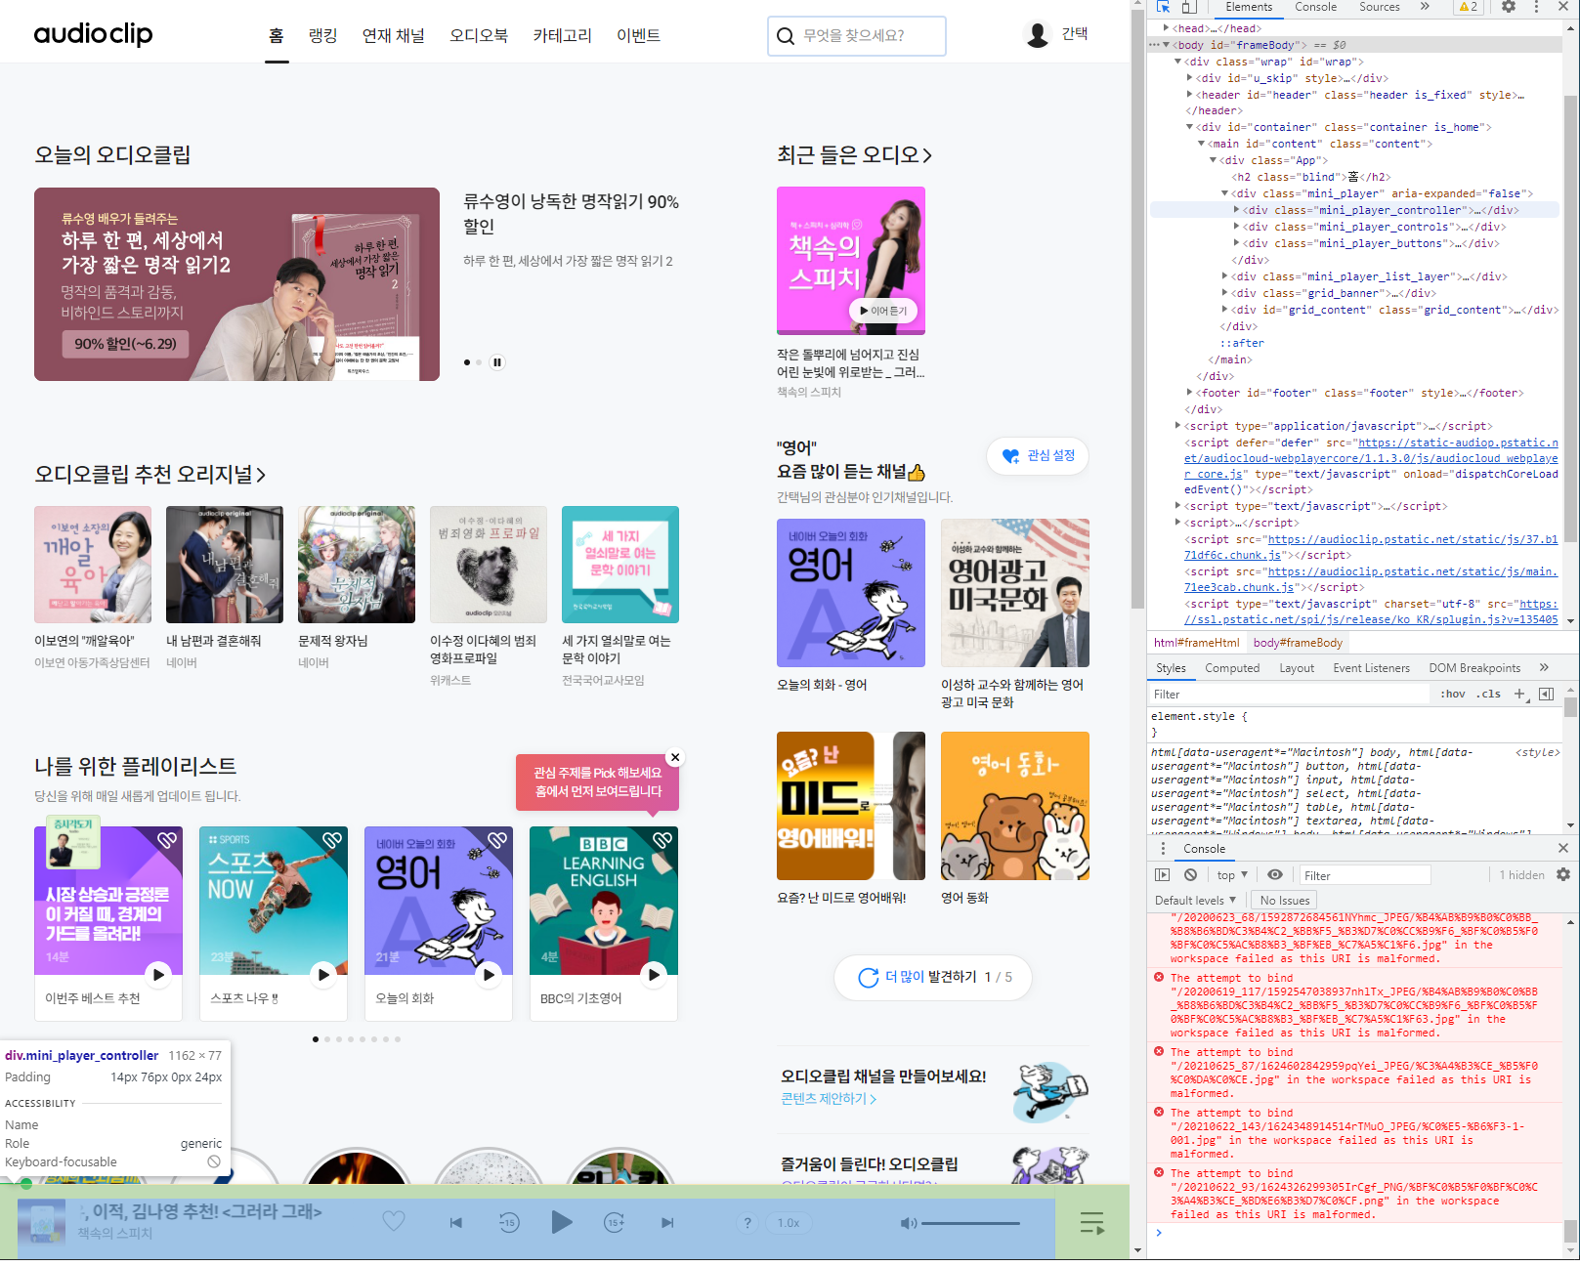
Task: Toggle computed styles sidebar icon
Action: tap(1546, 695)
